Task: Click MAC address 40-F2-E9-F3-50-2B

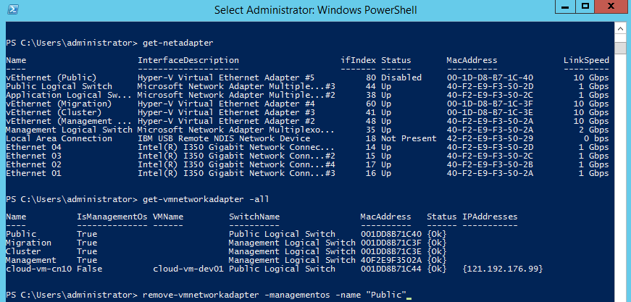Action: (x=490, y=164)
